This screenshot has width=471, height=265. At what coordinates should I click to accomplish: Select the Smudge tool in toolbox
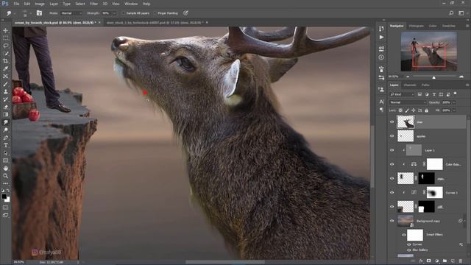[x=5, y=122]
